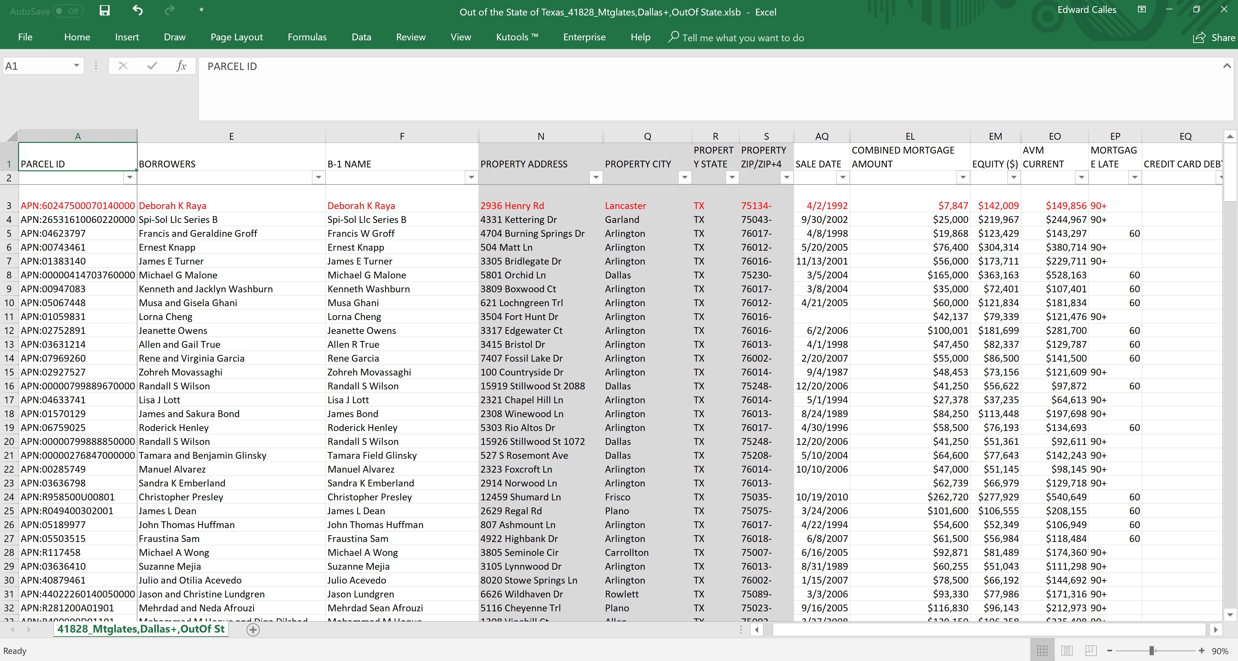Image resolution: width=1238 pixels, height=661 pixels.
Task: Switch to Page Break Preview icon
Action: click(x=1091, y=650)
